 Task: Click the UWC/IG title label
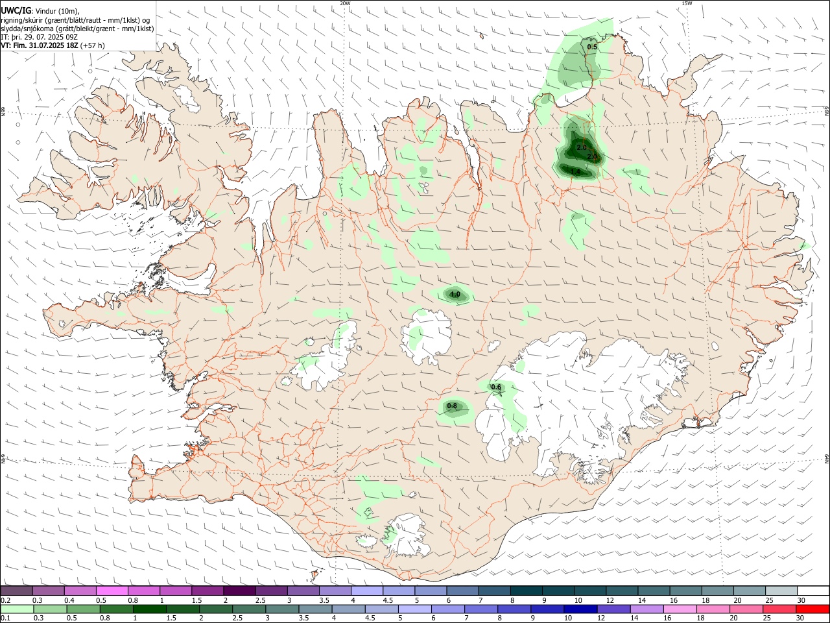(x=16, y=10)
